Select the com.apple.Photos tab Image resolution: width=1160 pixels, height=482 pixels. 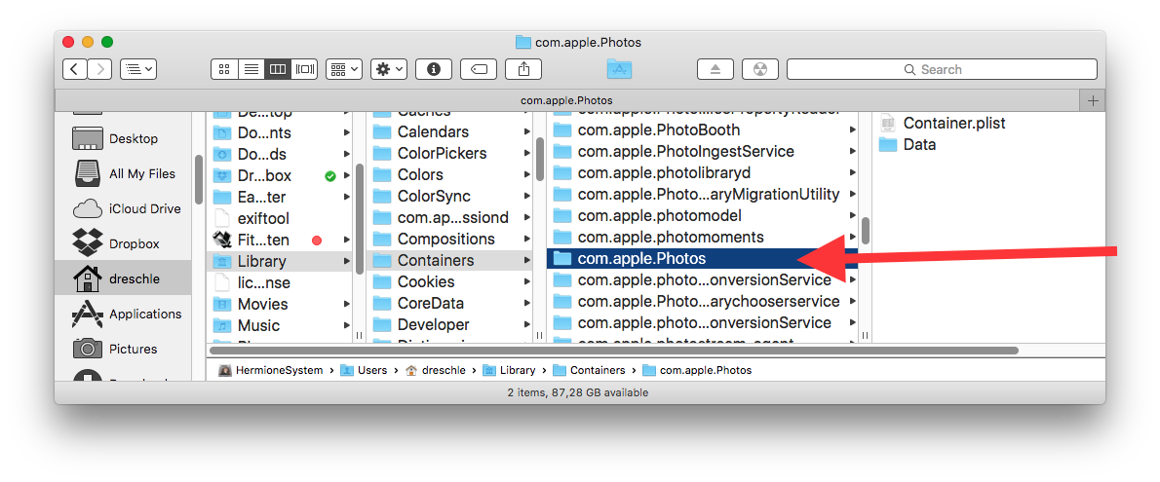(567, 100)
